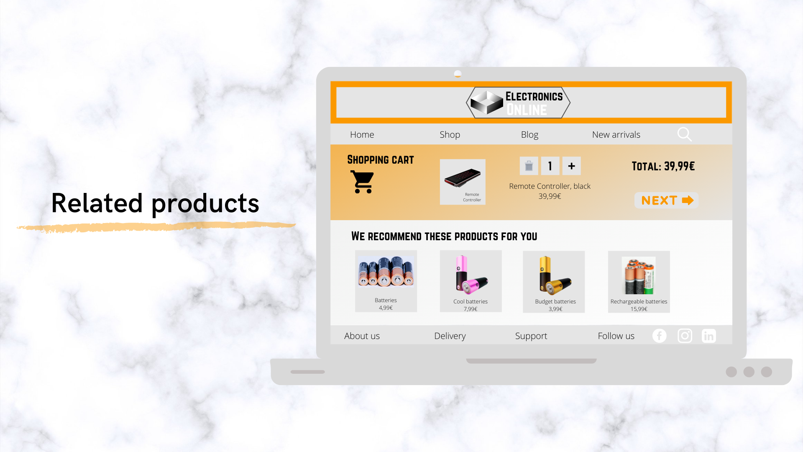Select the Budget batteries product thumbnail
This screenshot has width=803, height=452.
pyautogui.click(x=554, y=282)
